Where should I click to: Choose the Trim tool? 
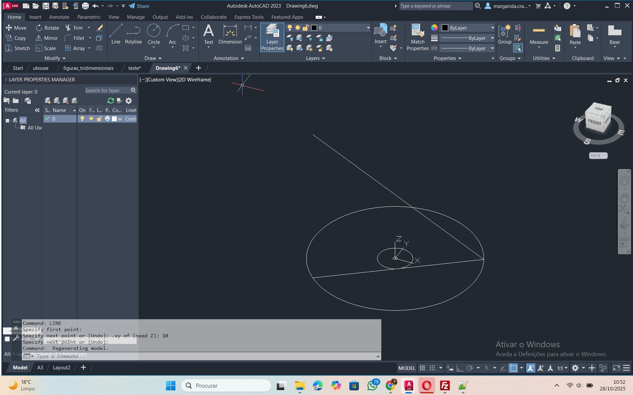tap(74, 28)
